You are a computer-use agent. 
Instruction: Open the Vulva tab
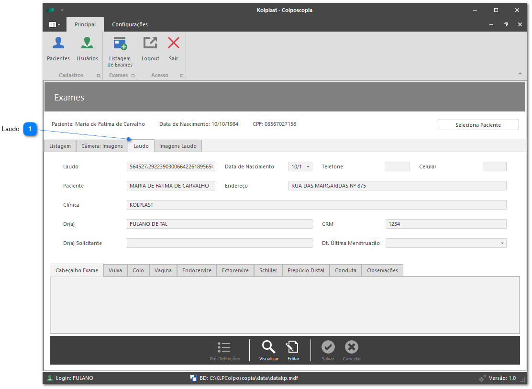coord(115,270)
